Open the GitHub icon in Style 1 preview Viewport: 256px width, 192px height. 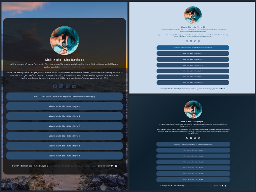[x=187, y=41]
